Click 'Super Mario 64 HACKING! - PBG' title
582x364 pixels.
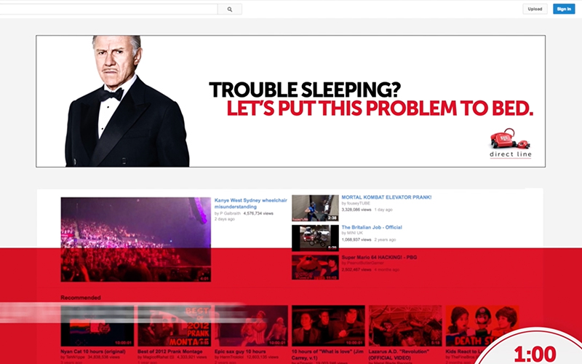(x=379, y=257)
